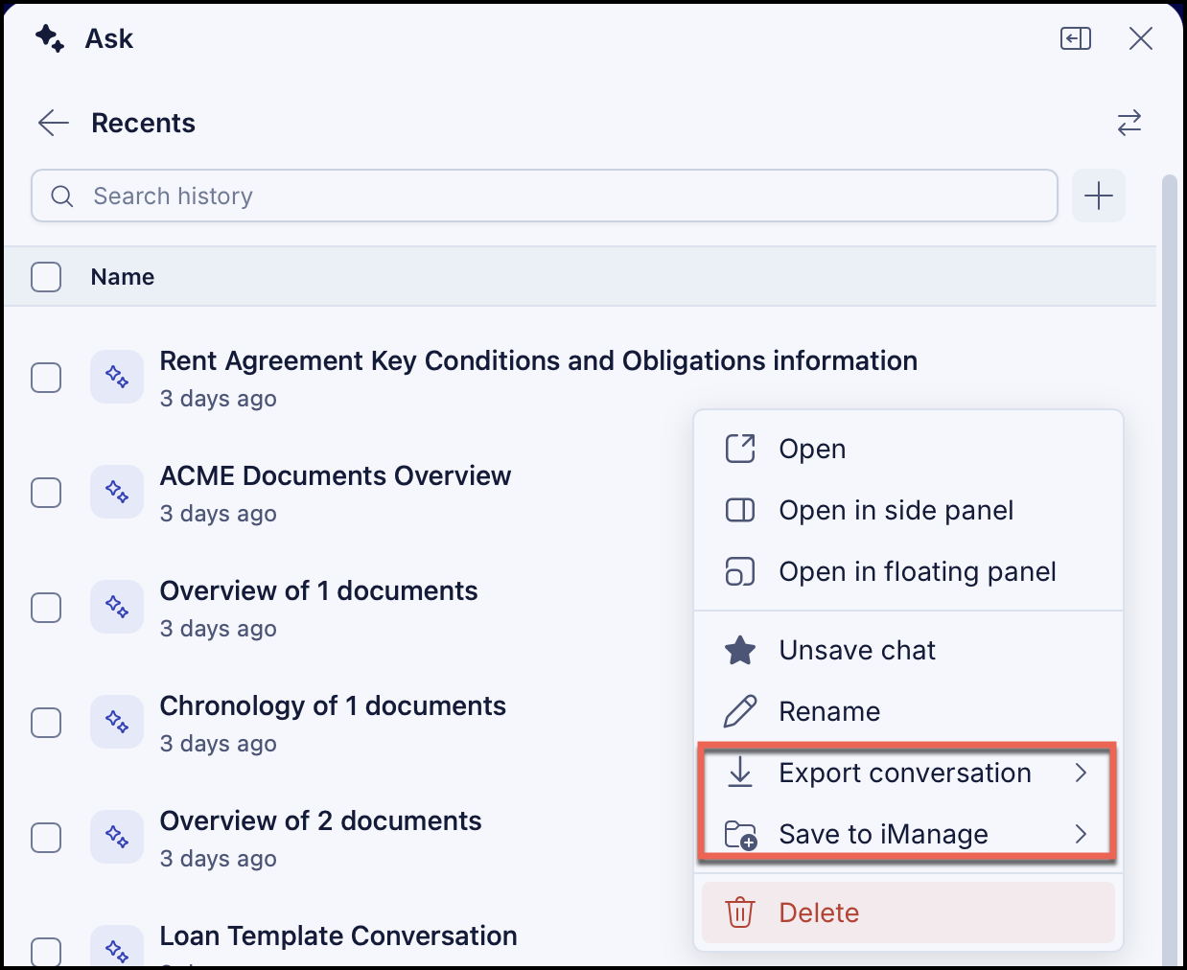The width and height of the screenshot is (1187, 970).
Task: Click chat icon of ACME Documents Overview
Action: [117, 492]
